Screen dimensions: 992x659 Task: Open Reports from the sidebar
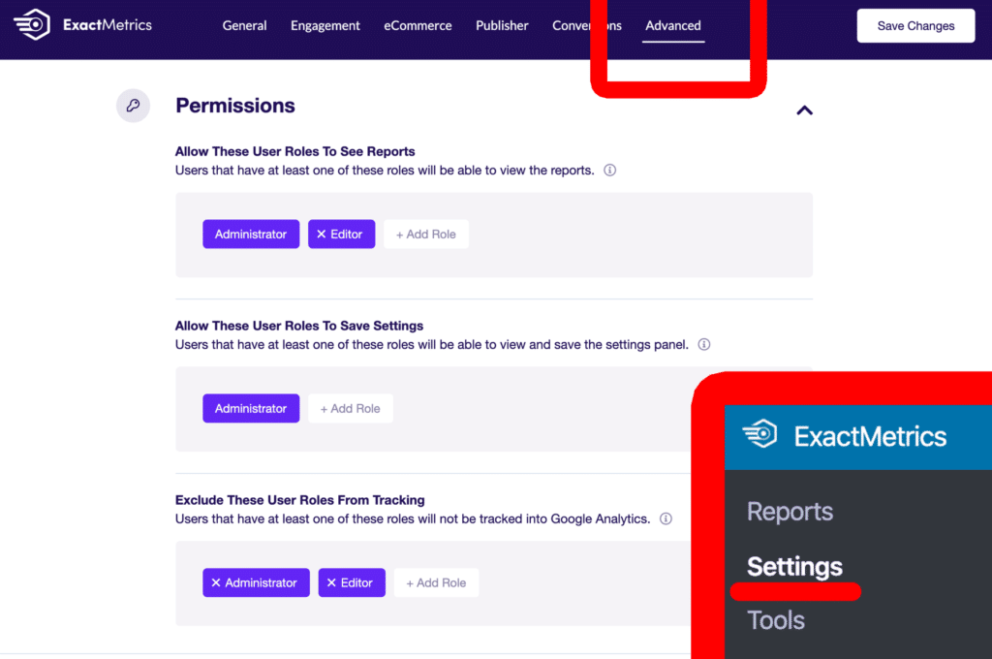(x=790, y=511)
